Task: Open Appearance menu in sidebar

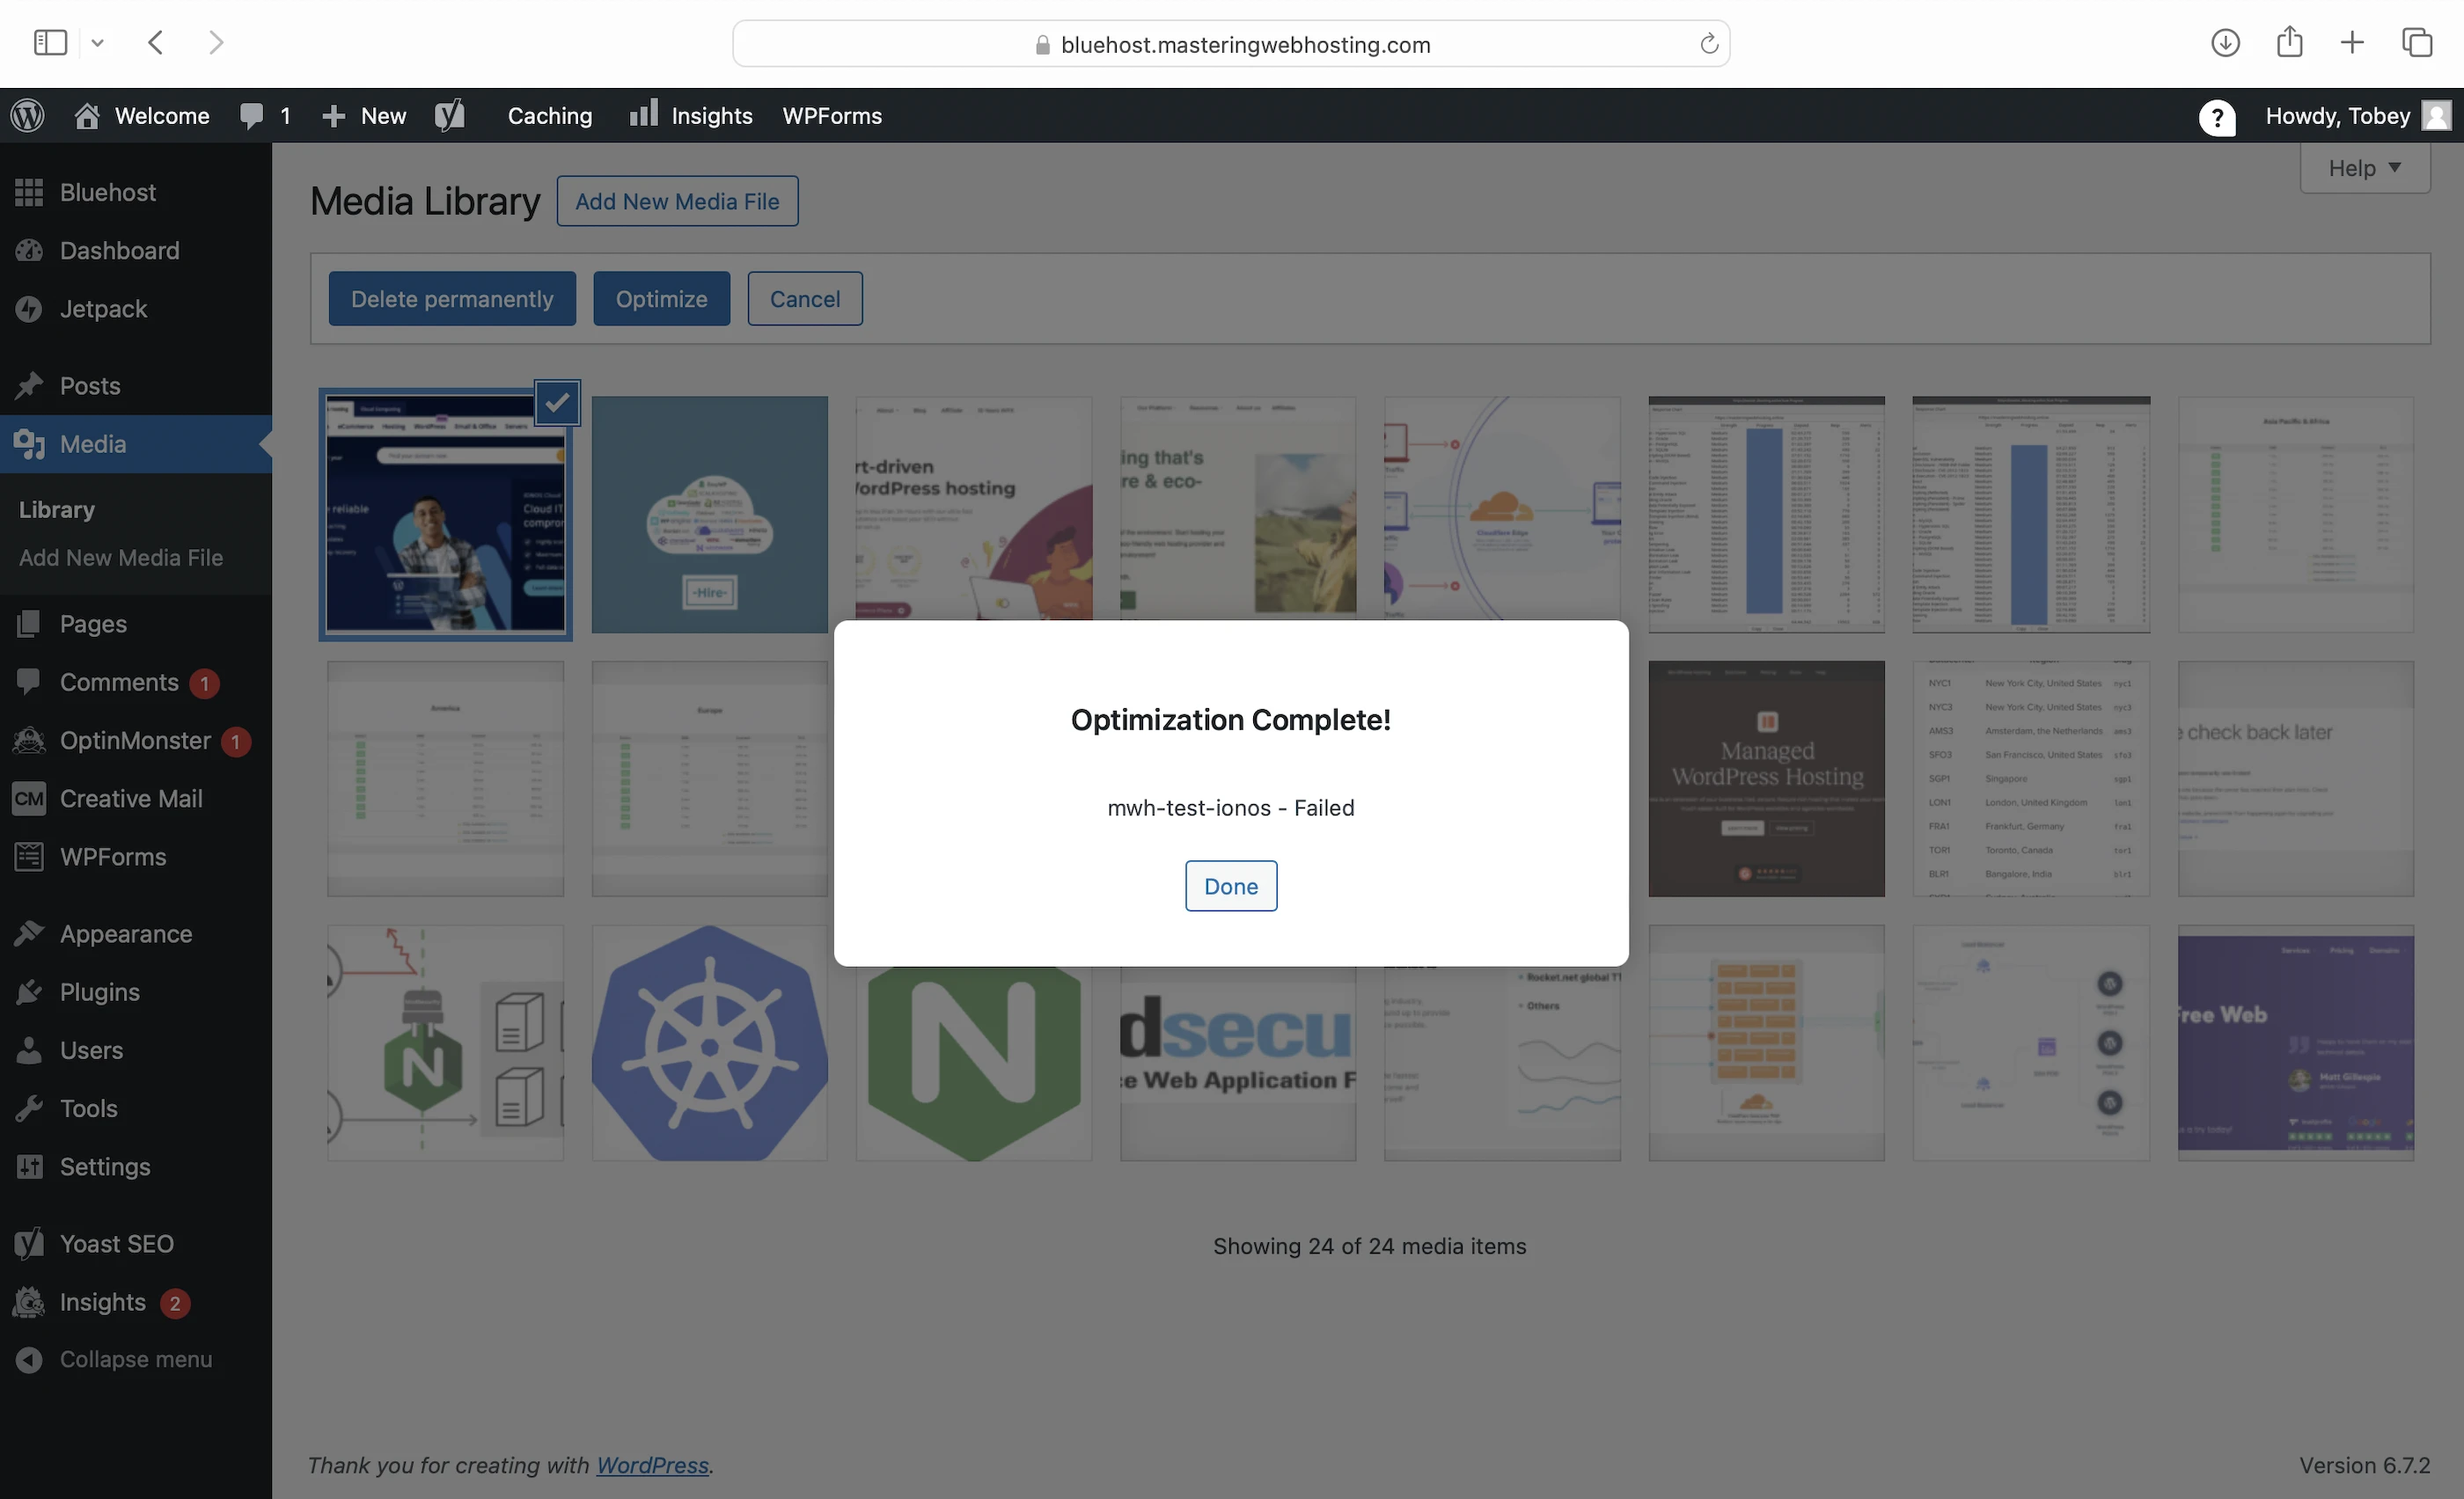Action: point(125,933)
